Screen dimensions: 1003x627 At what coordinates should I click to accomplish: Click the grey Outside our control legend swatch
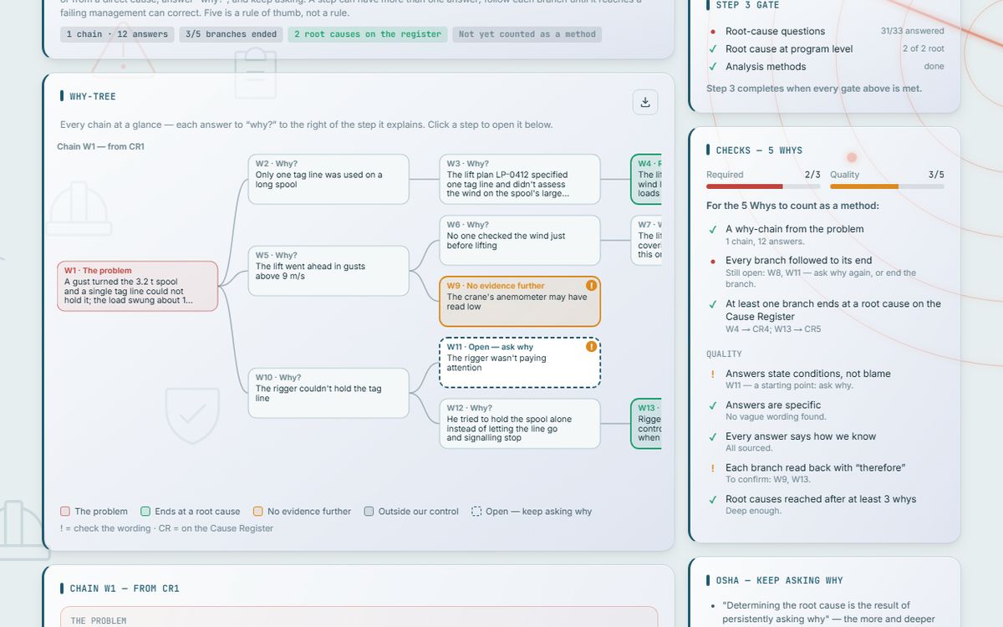[x=369, y=512]
